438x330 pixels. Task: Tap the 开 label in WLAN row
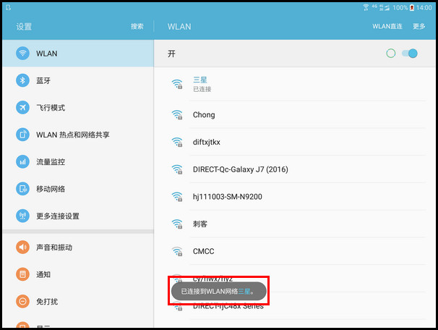(171, 54)
